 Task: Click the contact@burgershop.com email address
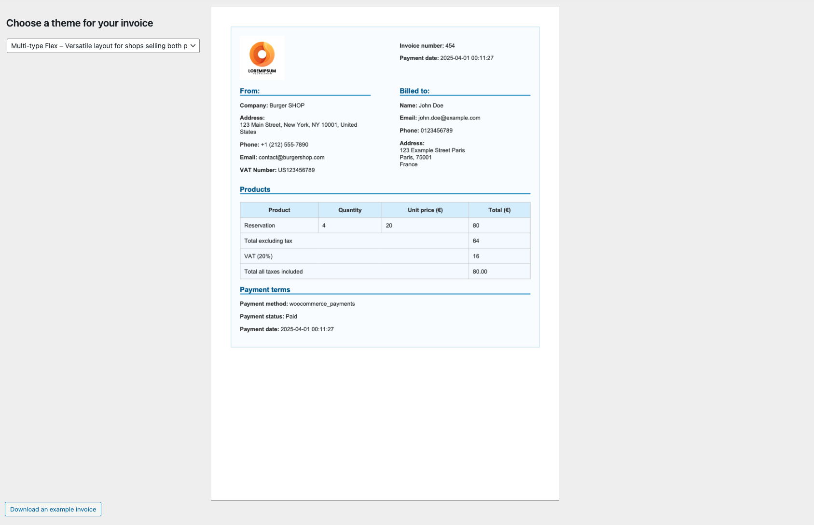(x=291, y=157)
